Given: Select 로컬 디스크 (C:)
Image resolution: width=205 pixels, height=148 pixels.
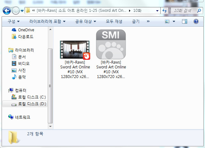Looking at the screenshot, I should (32, 97).
